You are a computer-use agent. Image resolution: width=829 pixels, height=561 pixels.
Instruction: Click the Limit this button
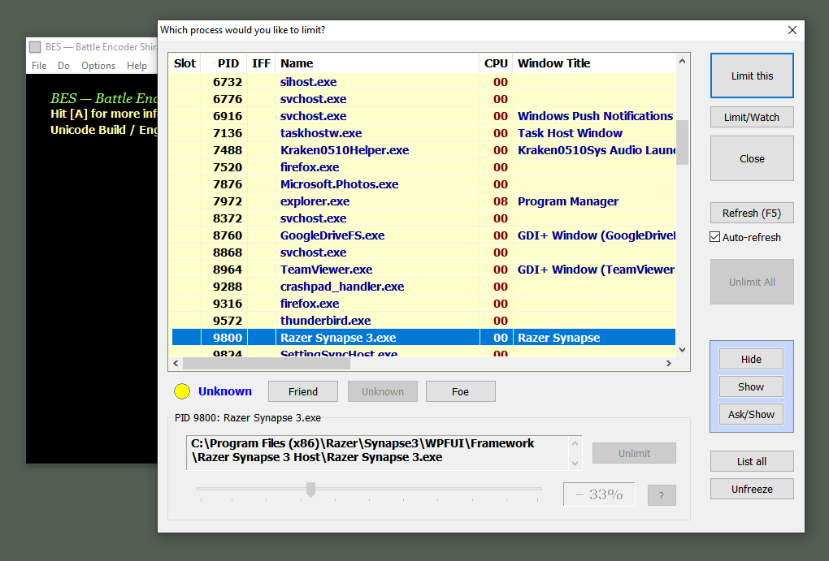752,76
